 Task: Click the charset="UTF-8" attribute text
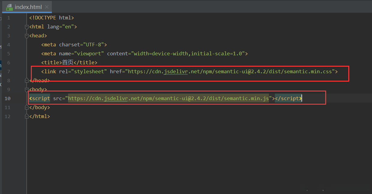[82, 45]
